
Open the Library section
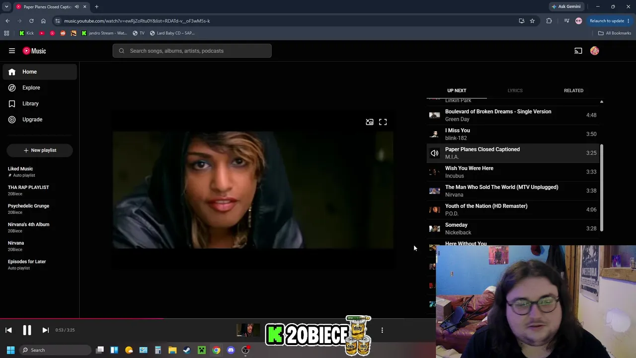pyautogui.click(x=40, y=103)
